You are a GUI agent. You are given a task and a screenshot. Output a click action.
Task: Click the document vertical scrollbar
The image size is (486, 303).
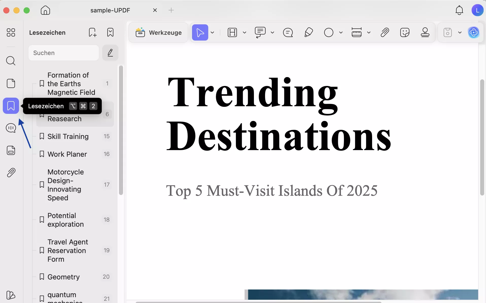[x=482, y=137]
